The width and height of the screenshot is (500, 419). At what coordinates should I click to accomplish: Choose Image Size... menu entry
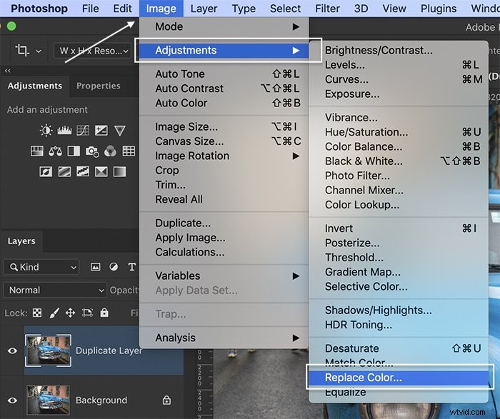click(x=224, y=127)
